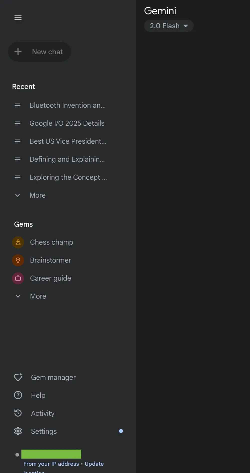Open Settings gear icon

pyautogui.click(x=18, y=431)
